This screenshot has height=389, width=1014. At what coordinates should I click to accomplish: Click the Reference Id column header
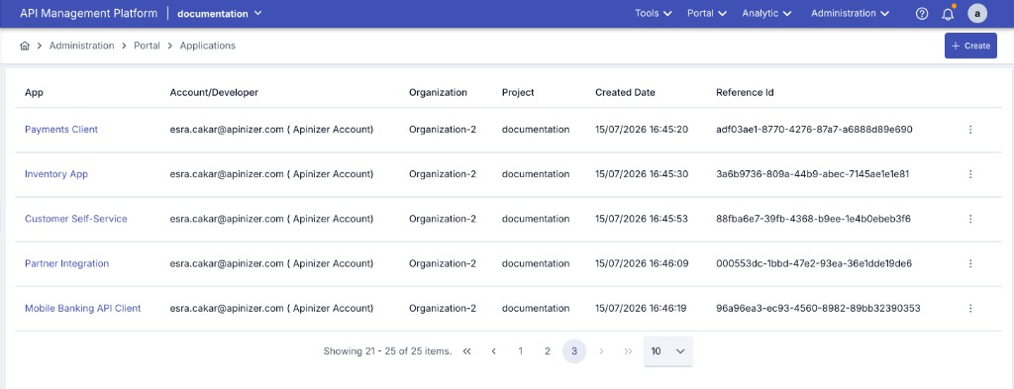(745, 92)
